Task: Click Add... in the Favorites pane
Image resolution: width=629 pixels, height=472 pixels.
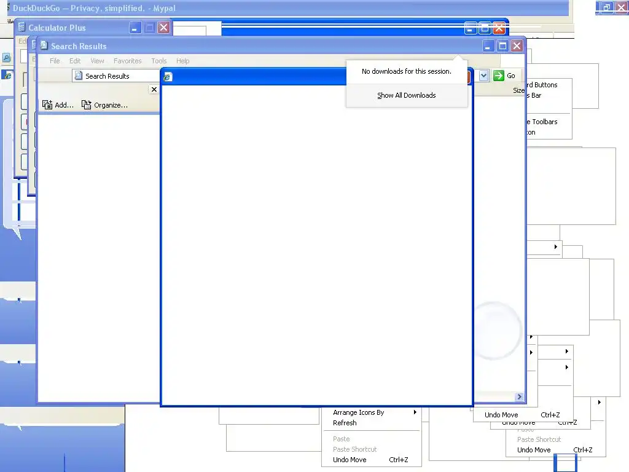Action: coord(58,104)
